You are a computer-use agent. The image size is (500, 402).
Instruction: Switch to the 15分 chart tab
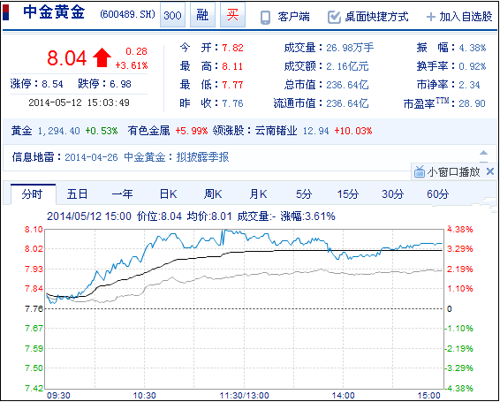[x=348, y=194]
